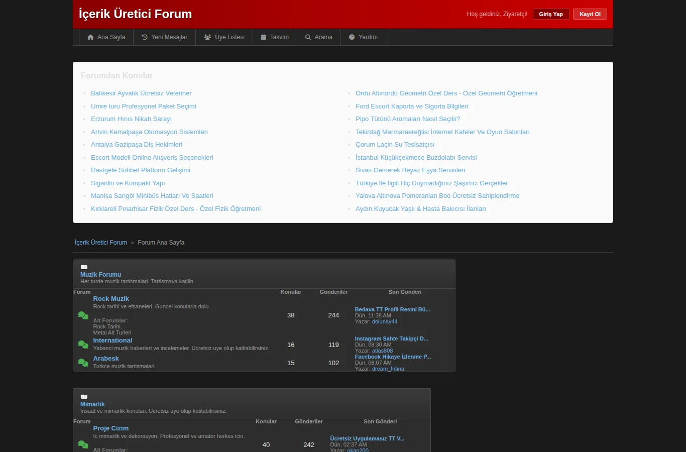Click the Kayıt Ol register button
The image size is (686, 452).
(590, 14)
